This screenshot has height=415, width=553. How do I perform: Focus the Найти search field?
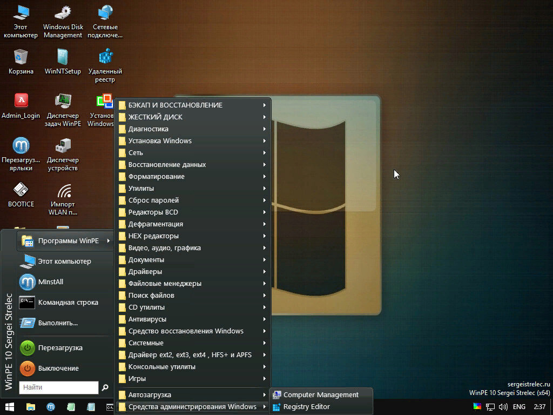click(x=59, y=387)
